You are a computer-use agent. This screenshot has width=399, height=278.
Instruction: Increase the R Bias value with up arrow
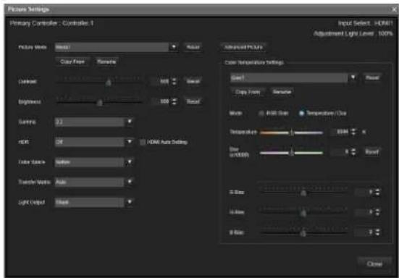pyautogui.click(x=377, y=190)
